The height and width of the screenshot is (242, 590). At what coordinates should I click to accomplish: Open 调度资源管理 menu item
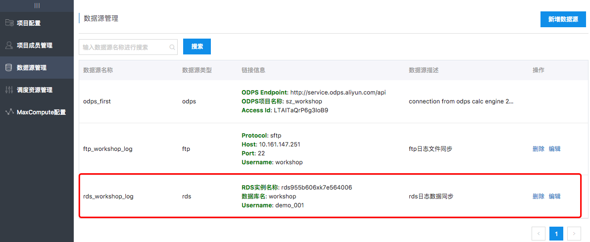(37, 90)
